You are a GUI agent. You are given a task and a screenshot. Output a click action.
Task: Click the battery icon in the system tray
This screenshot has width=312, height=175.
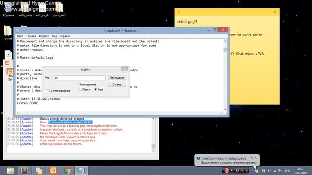(x=263, y=171)
